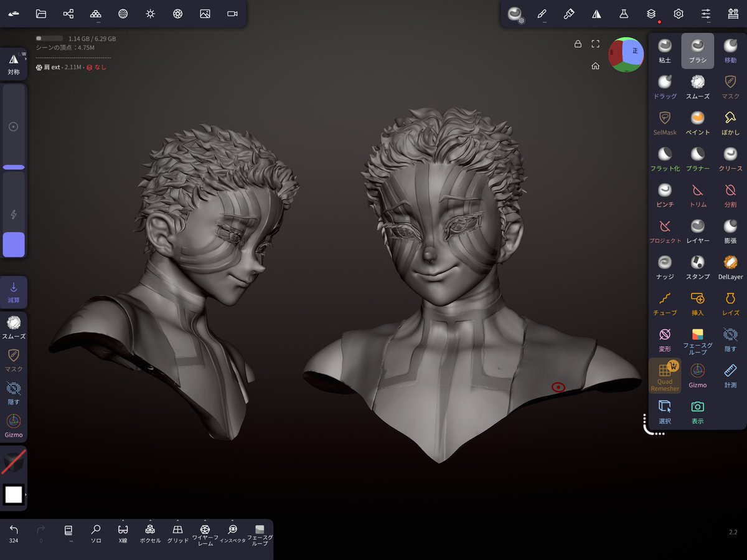This screenshot has width=747, height=560.
Task: Select the 分割 split tool
Action: pyautogui.click(x=730, y=196)
